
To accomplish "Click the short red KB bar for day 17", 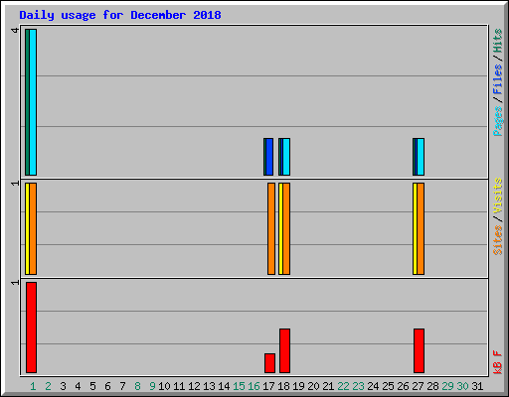I will (x=269, y=363).
